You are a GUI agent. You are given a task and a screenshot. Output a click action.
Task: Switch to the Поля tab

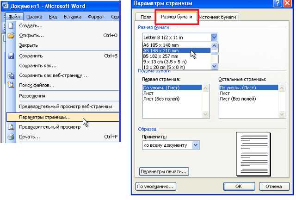coord(146,17)
